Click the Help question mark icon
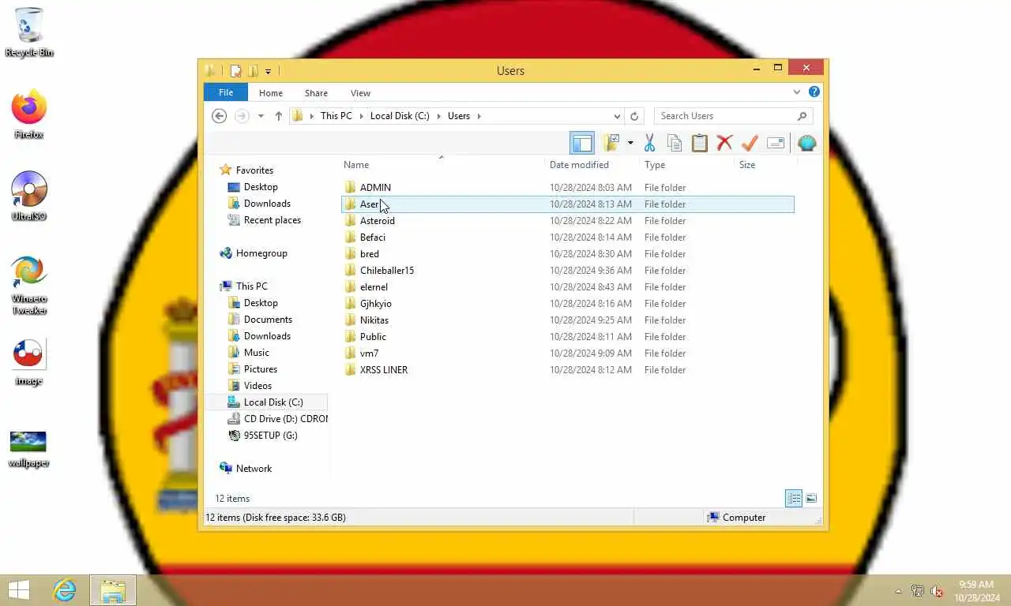This screenshot has width=1011, height=606. [814, 92]
